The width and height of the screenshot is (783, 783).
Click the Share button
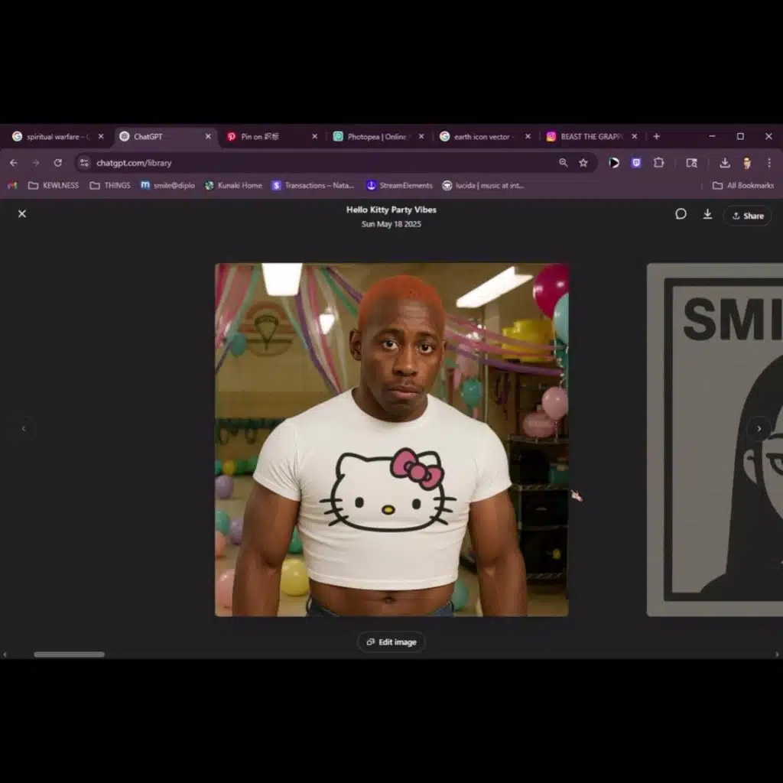[x=748, y=216]
